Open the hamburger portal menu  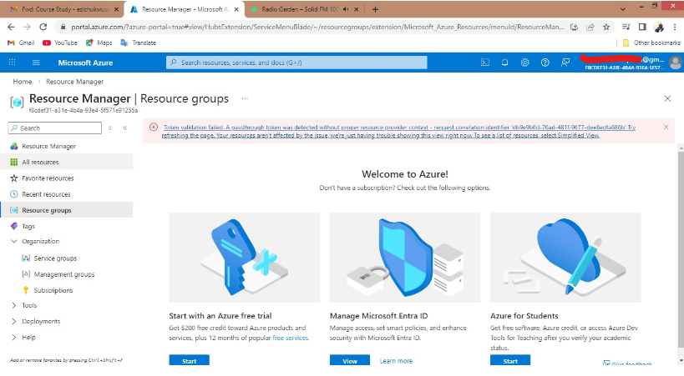[x=36, y=63]
